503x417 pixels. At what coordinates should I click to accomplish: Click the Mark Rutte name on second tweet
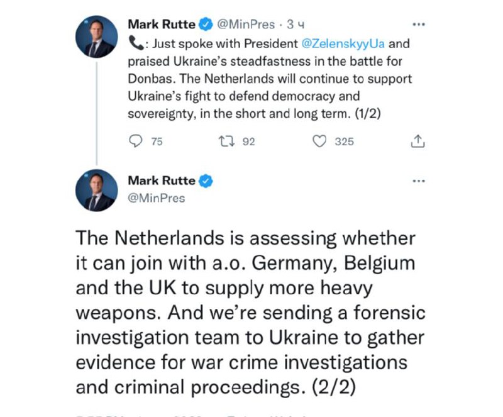pyautogui.click(x=162, y=181)
